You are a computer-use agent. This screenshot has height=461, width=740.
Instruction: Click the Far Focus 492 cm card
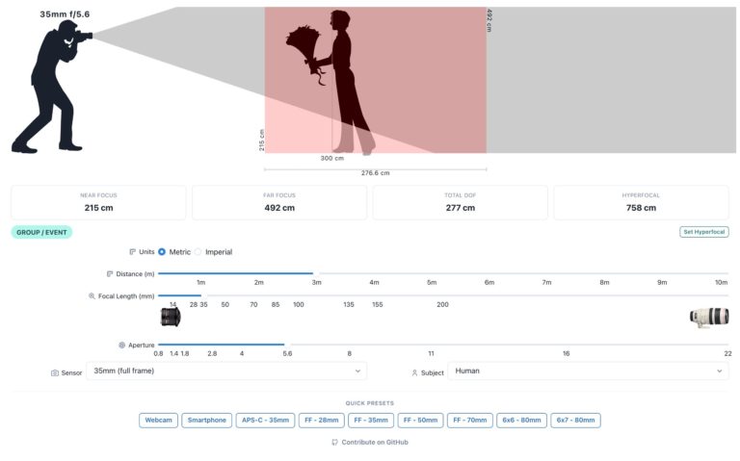279,203
